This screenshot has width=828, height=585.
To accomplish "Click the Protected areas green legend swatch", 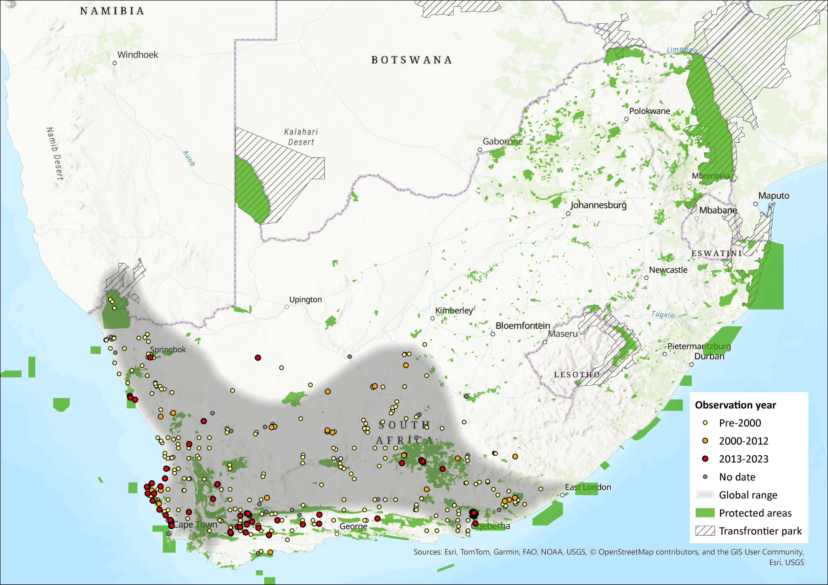I will pos(705,513).
